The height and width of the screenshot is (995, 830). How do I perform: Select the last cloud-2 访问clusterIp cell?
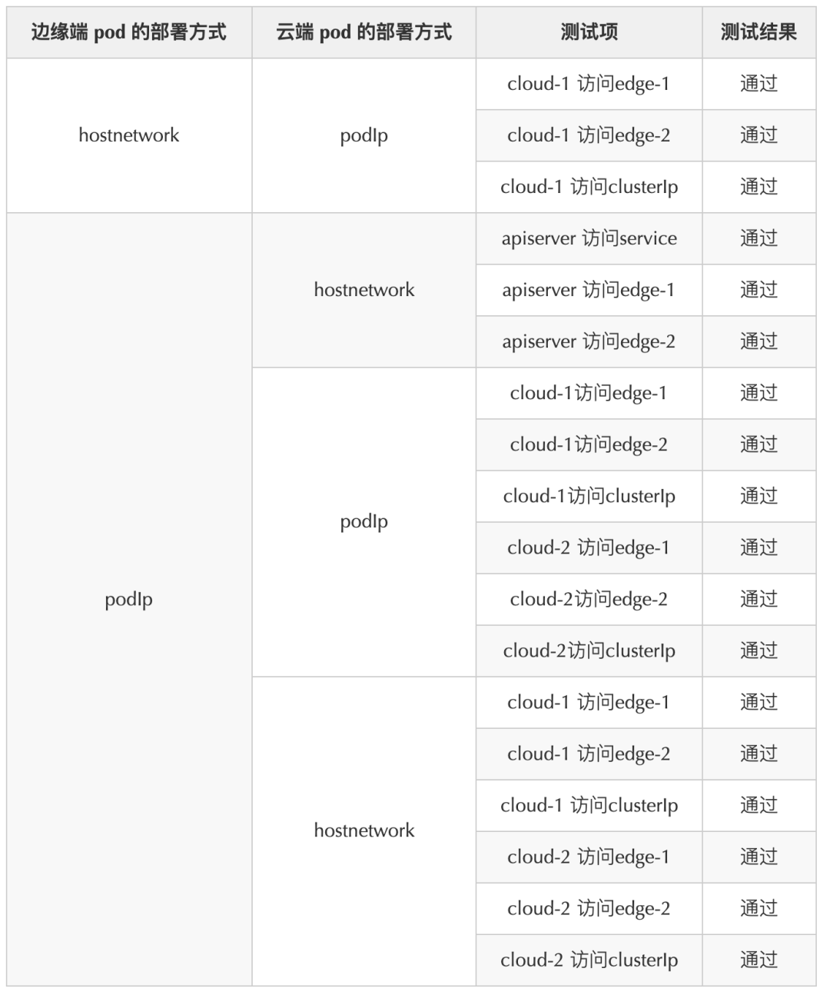coord(589,960)
